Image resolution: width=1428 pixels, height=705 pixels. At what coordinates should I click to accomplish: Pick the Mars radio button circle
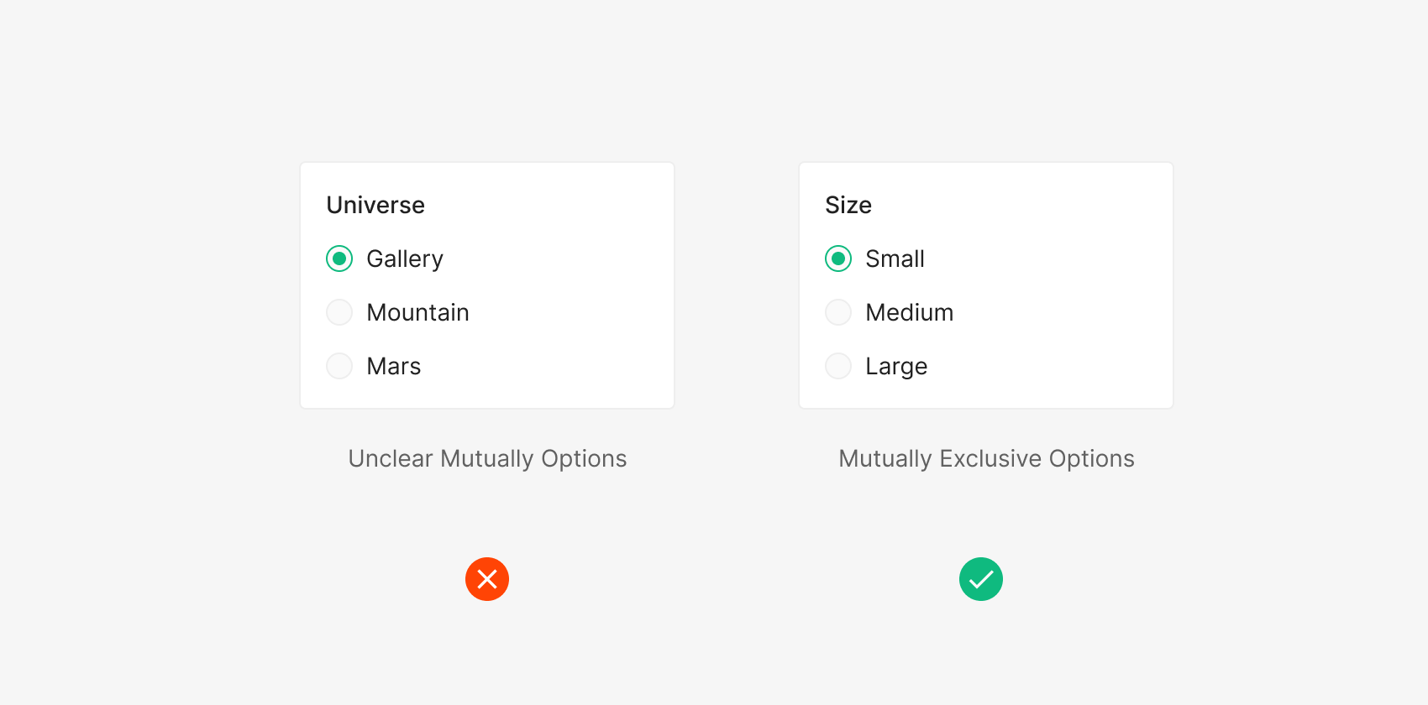point(339,366)
